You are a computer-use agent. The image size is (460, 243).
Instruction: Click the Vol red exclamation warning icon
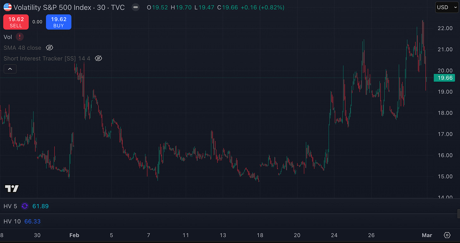(20, 37)
